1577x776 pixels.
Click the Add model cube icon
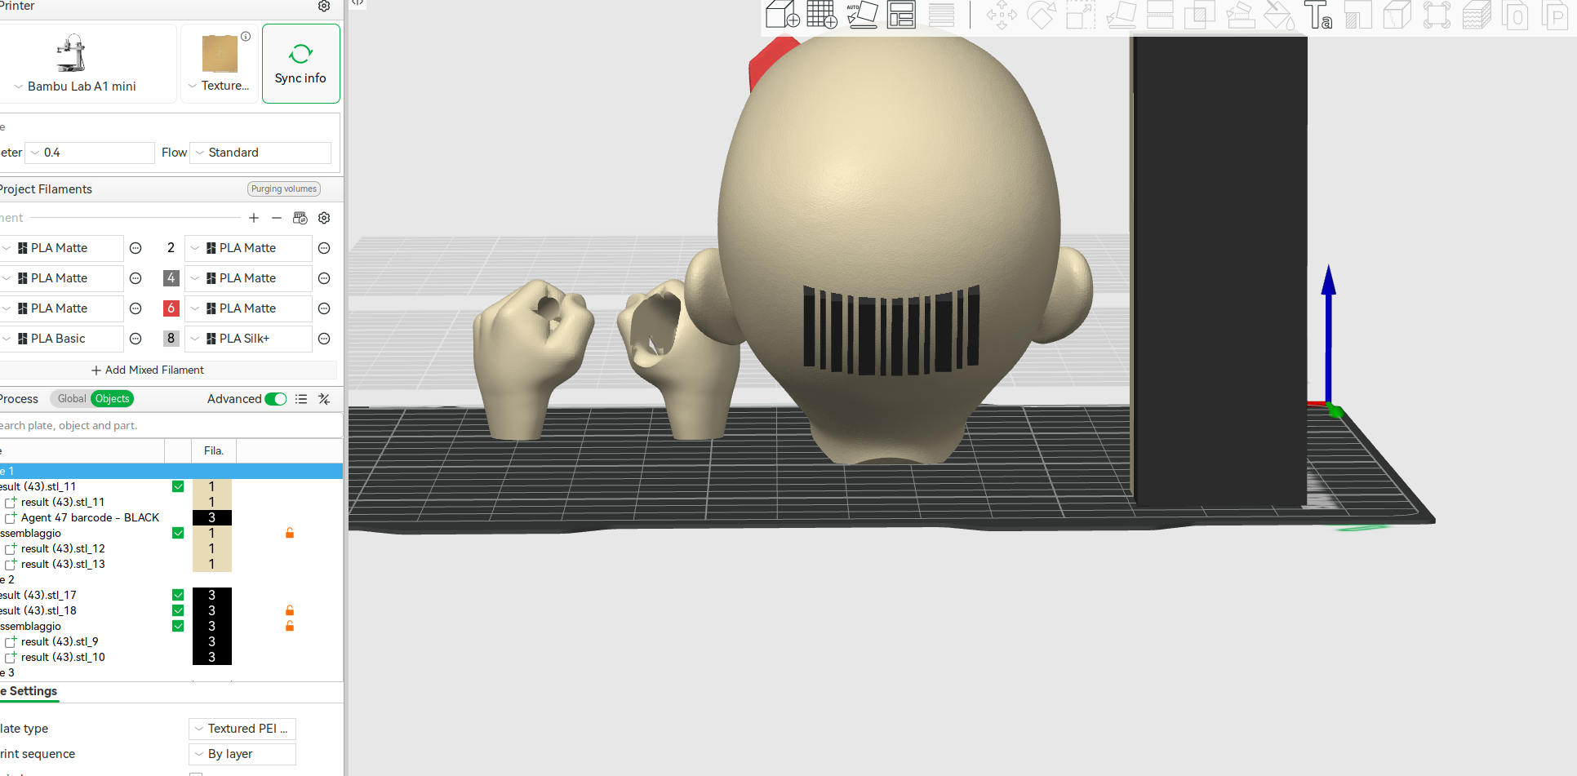[x=782, y=15]
